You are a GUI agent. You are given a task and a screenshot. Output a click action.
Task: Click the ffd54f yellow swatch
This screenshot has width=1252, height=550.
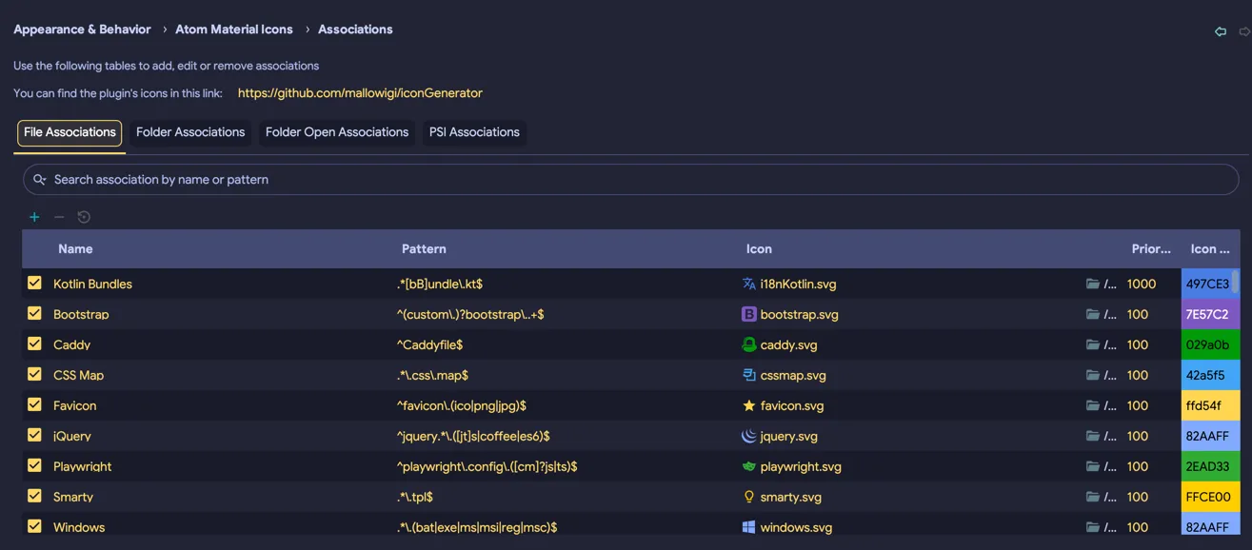coord(1210,405)
